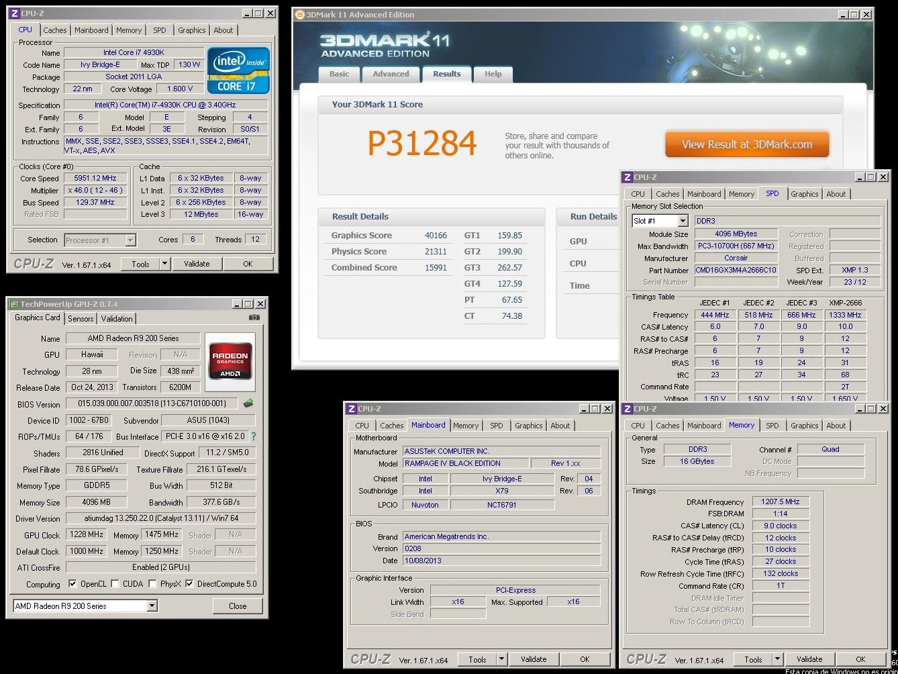Expand Tools arrow in CPU-Z processor window
Image resolution: width=898 pixels, height=674 pixels.
pyautogui.click(x=165, y=264)
